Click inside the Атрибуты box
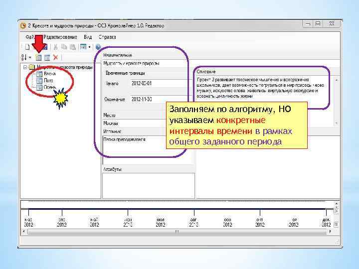 pyautogui.click(x=149, y=185)
